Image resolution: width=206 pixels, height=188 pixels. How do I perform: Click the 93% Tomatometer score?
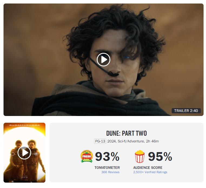pyautogui.click(x=107, y=156)
